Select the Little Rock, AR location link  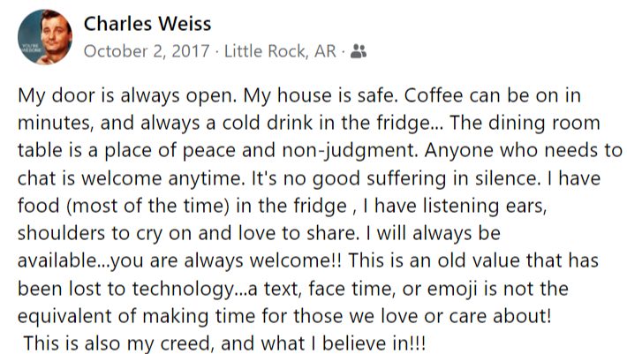tap(280, 52)
